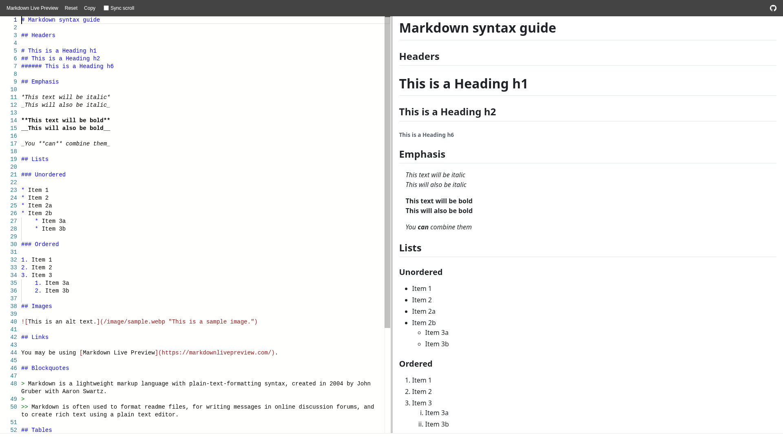Select 'Item 3a' in the ordered preview list
This screenshot has height=440, width=783.
tap(436, 413)
